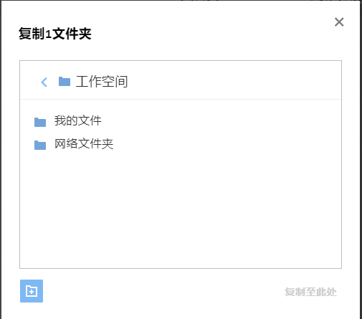This screenshot has width=362, height=319.
Task: Add a new folder in 工作空间
Action: [32, 291]
